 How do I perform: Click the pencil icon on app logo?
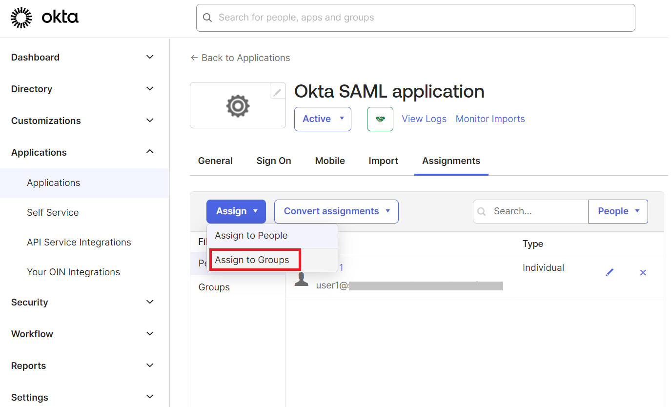click(277, 92)
